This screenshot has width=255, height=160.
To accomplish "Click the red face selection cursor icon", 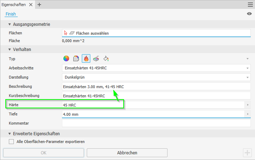I will [66, 33].
